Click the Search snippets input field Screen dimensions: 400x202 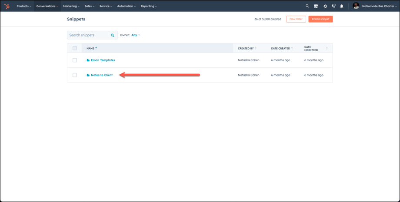point(89,35)
